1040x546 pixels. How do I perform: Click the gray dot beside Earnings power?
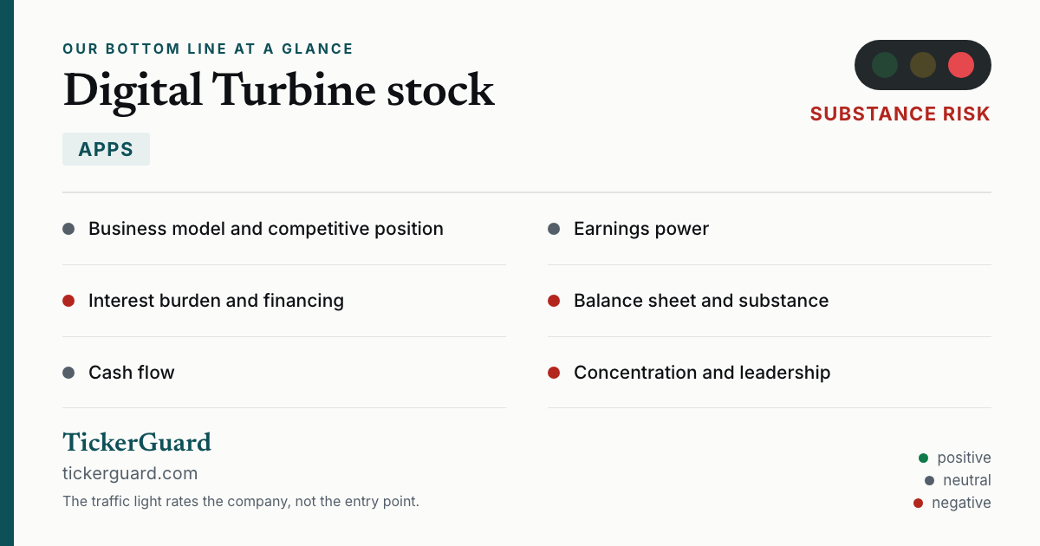(554, 229)
